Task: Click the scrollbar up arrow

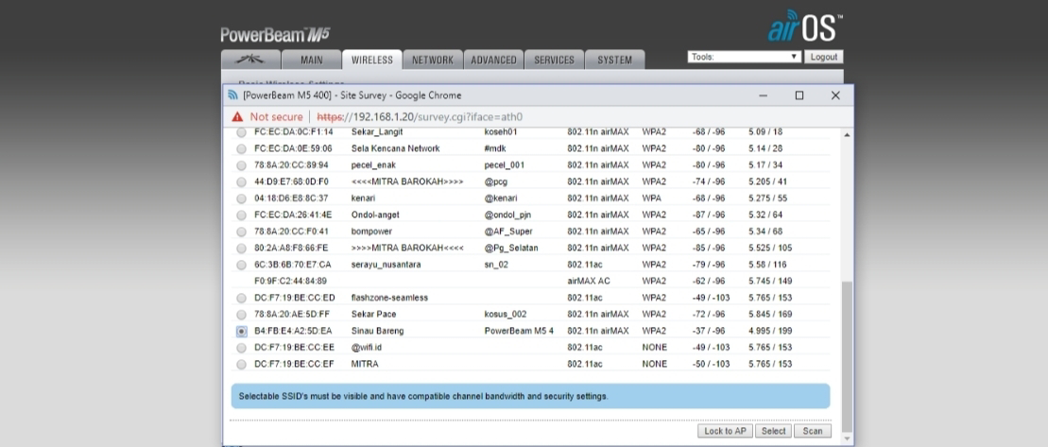Action: 848,134
